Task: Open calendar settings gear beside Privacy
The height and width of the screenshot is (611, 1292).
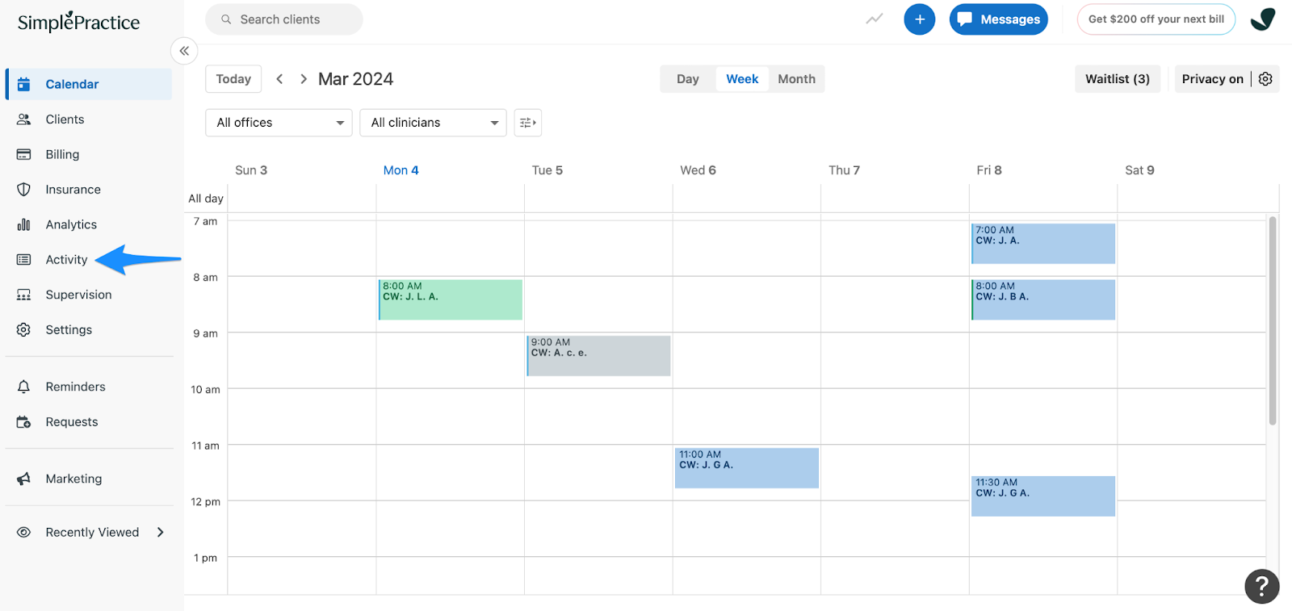Action: [1265, 79]
